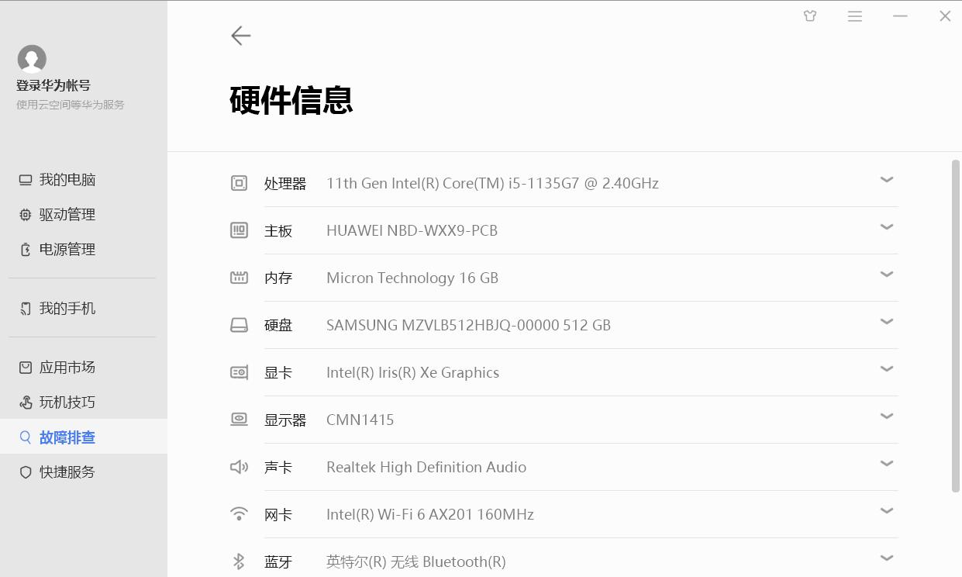Expand the Micron Technology memory details

886,274
